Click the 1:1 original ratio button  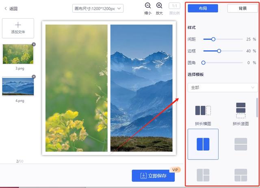[x=174, y=6]
